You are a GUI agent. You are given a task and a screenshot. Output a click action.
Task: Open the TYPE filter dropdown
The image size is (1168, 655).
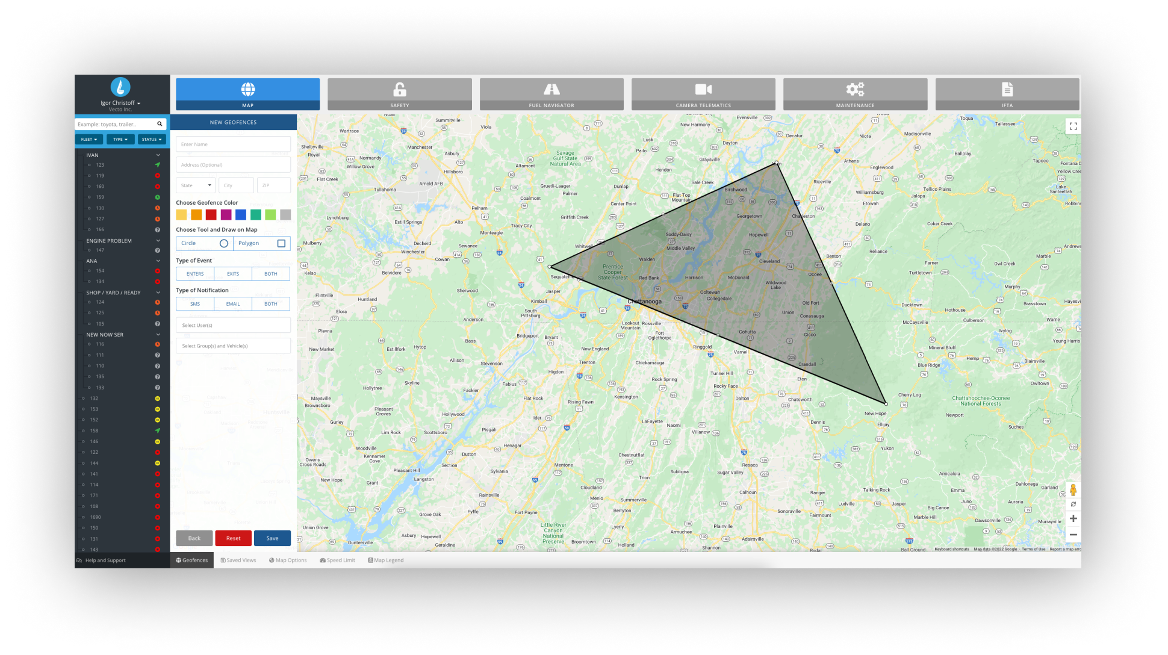pos(120,138)
